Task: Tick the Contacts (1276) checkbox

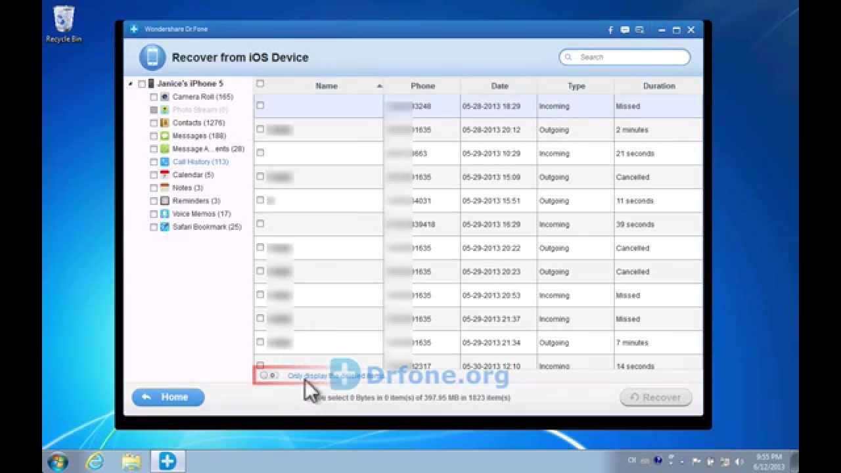Action: pyautogui.click(x=154, y=123)
